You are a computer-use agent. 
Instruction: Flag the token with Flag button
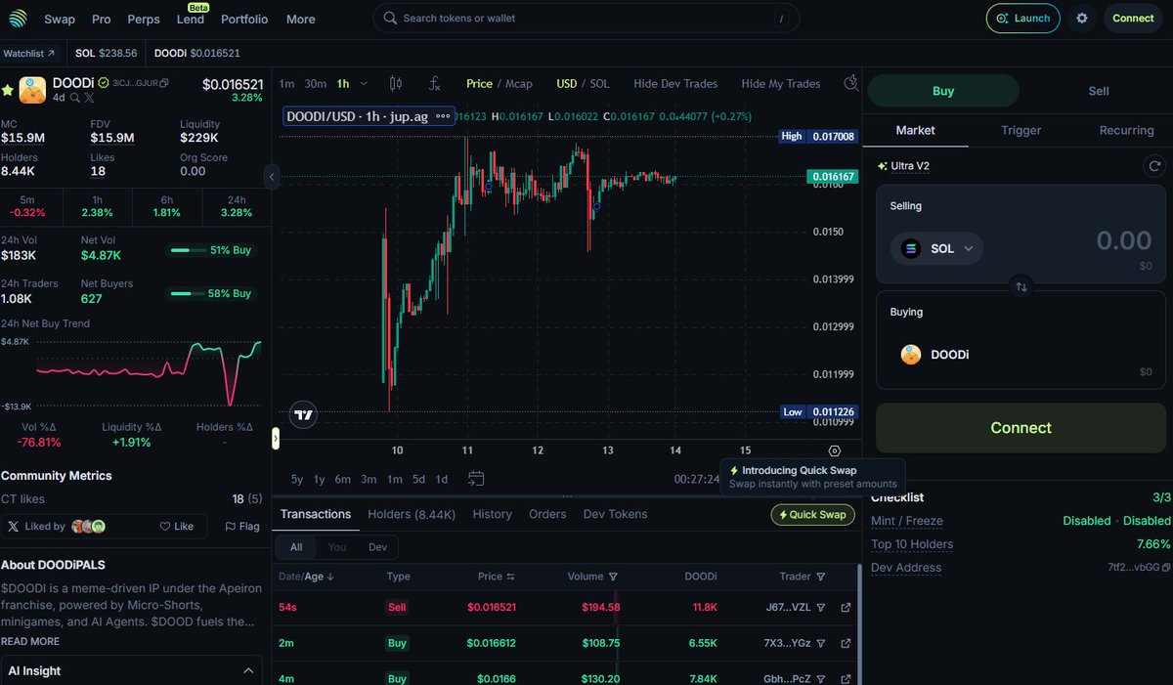[242, 526]
